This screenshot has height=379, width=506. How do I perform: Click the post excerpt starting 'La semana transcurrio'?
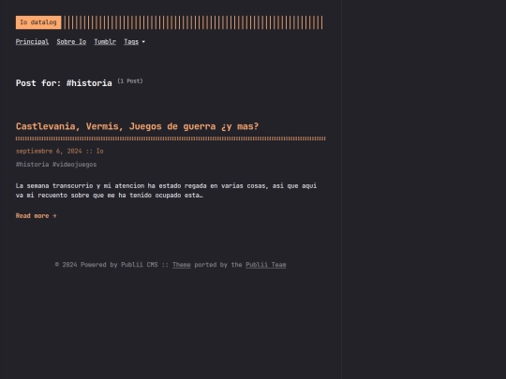(x=166, y=191)
